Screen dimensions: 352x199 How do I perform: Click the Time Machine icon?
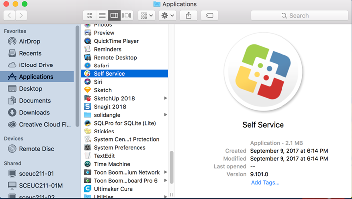coord(87,164)
